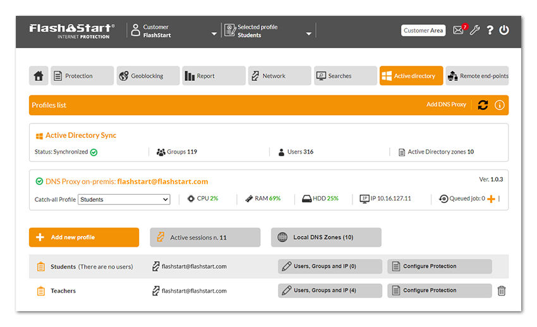Click the wrench settings icon
537x327 pixels.
click(475, 30)
